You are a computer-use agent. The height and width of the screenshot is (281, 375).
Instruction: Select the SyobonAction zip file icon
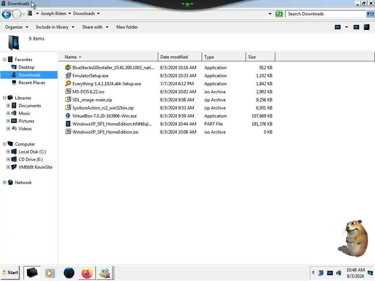pos(68,108)
